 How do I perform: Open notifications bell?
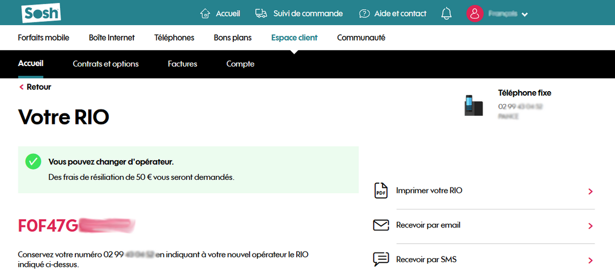[x=446, y=13]
